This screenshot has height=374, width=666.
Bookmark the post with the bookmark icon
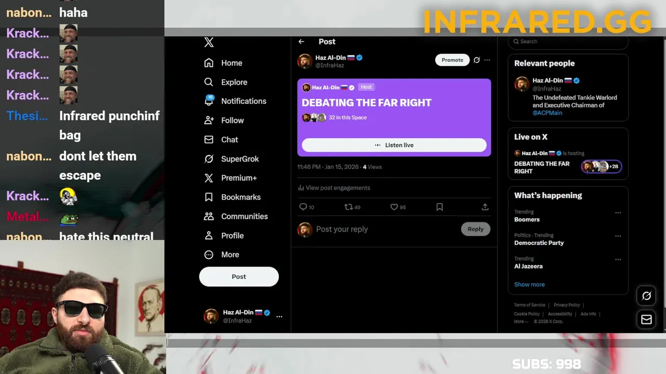(x=440, y=207)
